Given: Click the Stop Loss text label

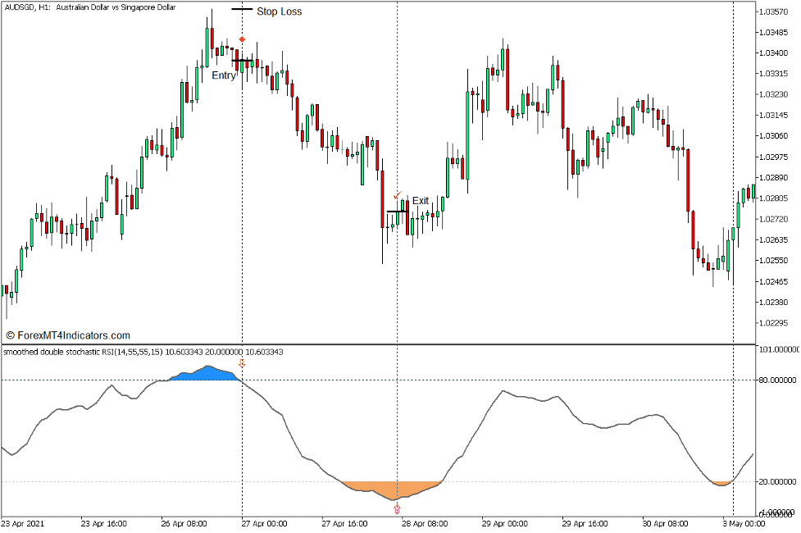Looking at the screenshot, I should (x=279, y=11).
